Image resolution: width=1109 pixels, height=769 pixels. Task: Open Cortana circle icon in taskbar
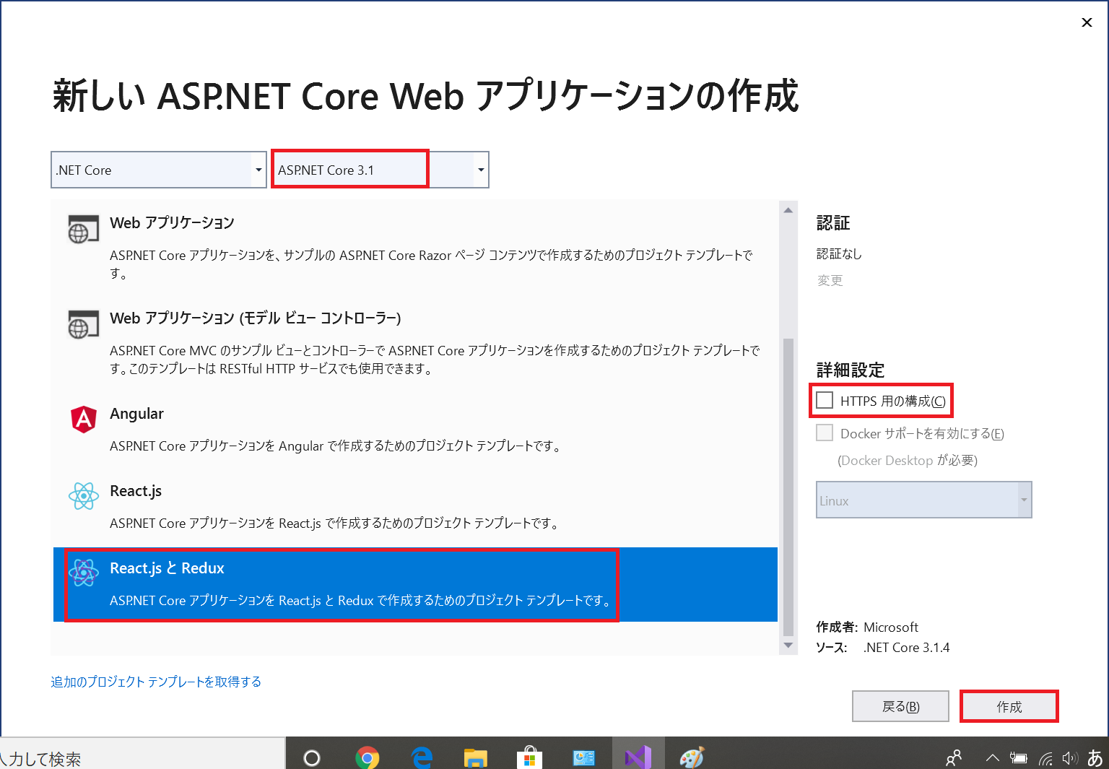[x=312, y=757]
